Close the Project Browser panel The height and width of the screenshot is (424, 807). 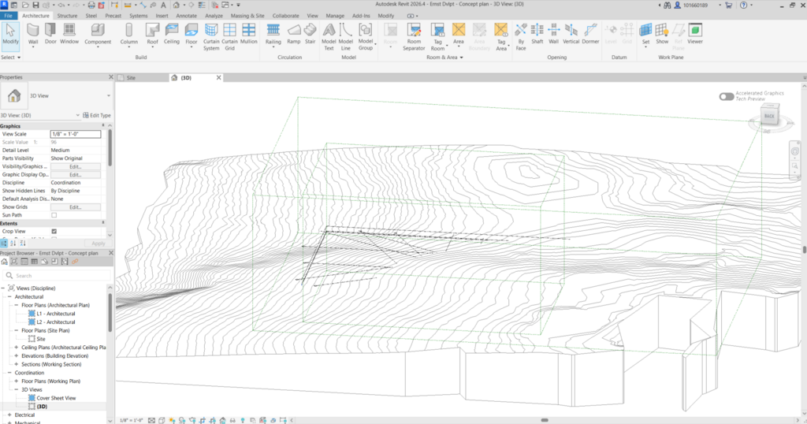pyautogui.click(x=110, y=253)
